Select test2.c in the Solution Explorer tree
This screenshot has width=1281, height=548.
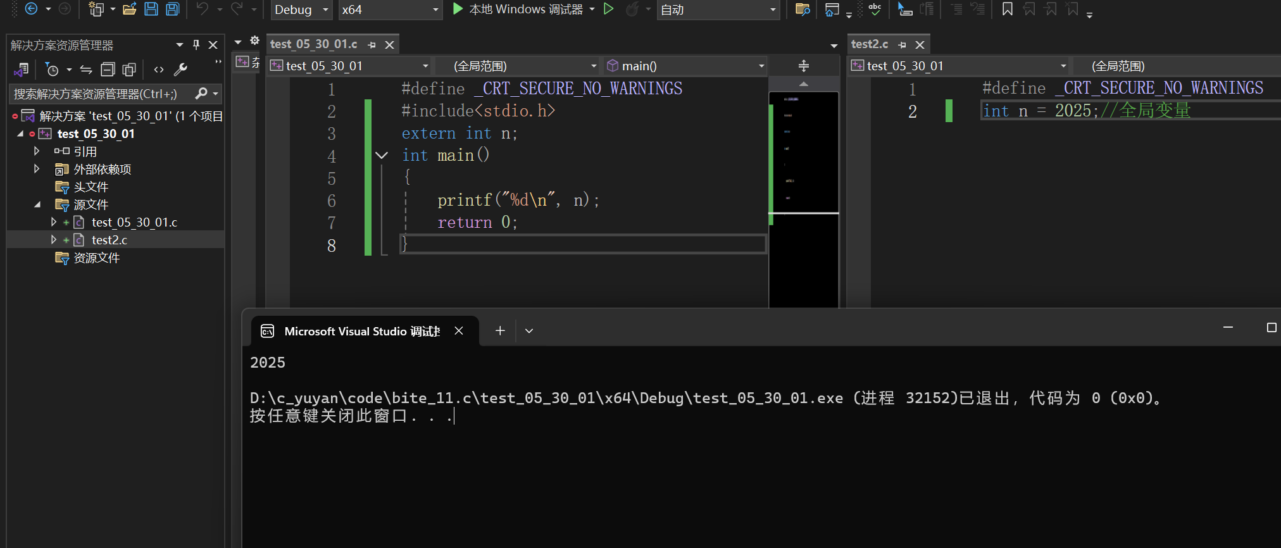pyautogui.click(x=109, y=240)
